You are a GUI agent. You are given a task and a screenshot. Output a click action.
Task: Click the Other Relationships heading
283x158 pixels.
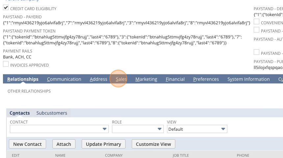coord(29,91)
